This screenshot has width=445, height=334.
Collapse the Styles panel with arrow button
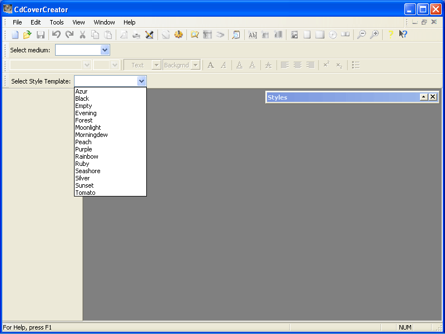(x=424, y=97)
